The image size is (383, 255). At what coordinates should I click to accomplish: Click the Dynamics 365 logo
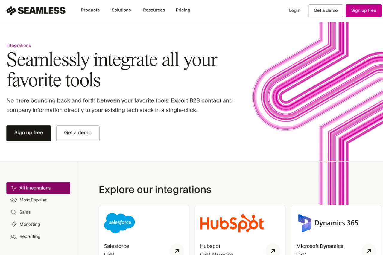[328, 223]
